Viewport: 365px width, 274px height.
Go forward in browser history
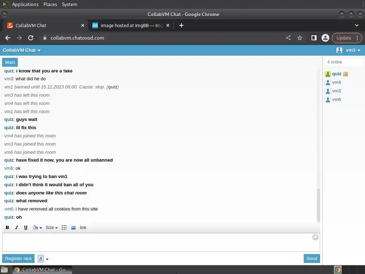(x=19, y=38)
